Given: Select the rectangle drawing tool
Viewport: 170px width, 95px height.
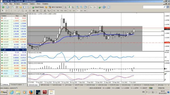Looking at the screenshot, I should [x=37, y=11].
